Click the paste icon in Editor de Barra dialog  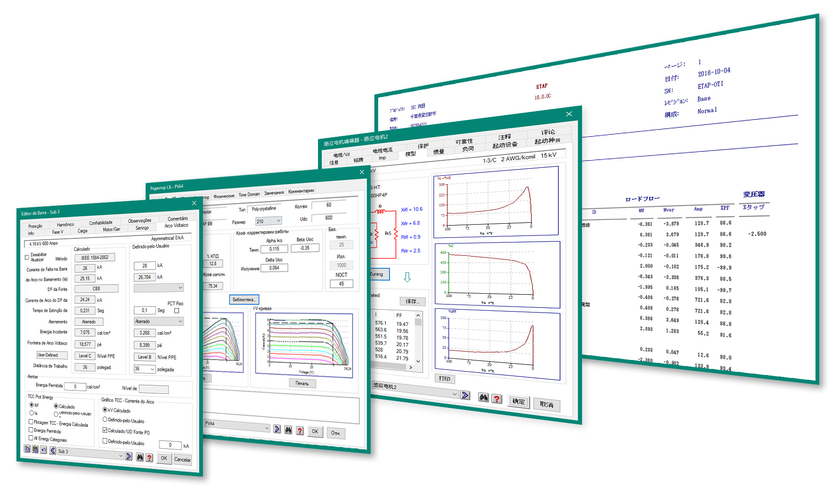[36, 450]
